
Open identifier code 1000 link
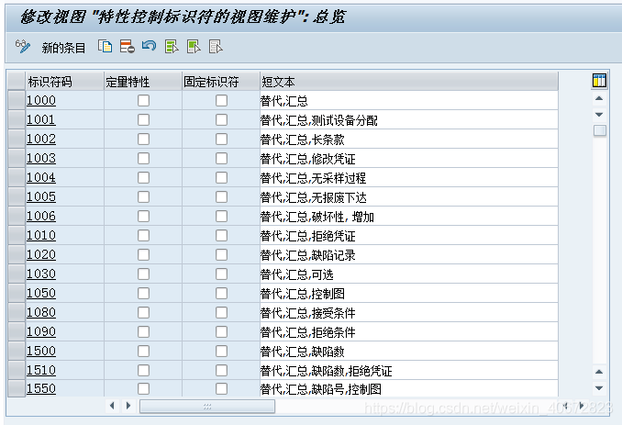pyautogui.click(x=41, y=100)
